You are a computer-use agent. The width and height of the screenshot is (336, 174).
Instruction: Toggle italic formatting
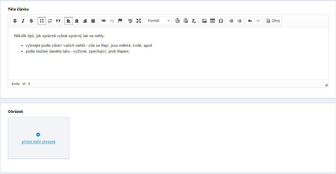(x=23, y=21)
